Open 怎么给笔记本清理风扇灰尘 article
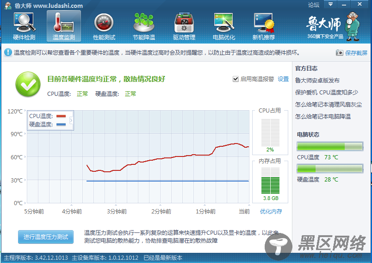The image size is (372, 263). 329,105
